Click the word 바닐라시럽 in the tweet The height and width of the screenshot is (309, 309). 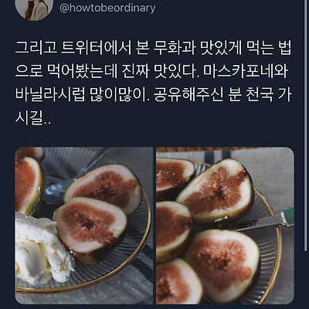tap(49, 94)
